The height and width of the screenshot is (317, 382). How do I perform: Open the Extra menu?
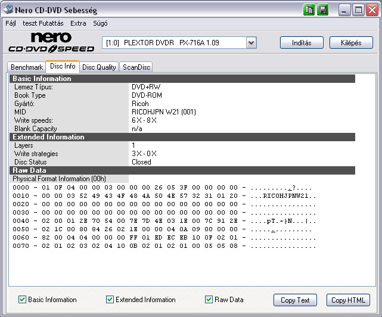pos(78,23)
